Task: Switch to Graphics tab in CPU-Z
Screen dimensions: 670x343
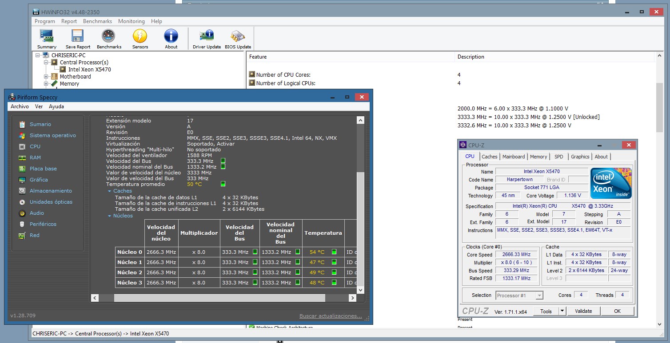Action: point(580,157)
